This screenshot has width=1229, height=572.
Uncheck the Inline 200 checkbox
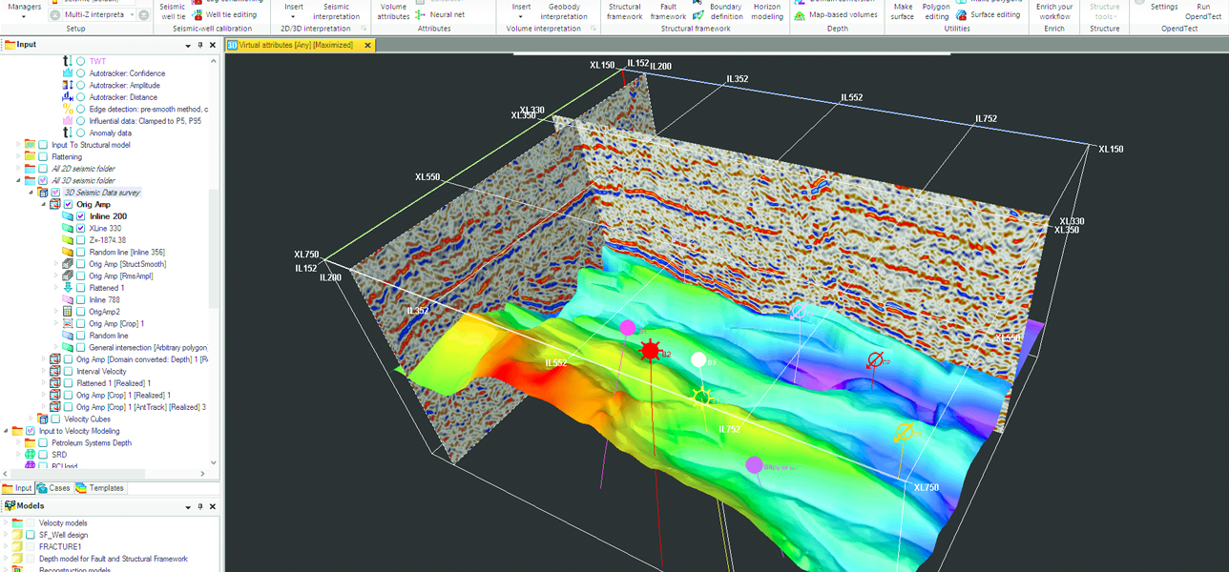pyautogui.click(x=81, y=216)
